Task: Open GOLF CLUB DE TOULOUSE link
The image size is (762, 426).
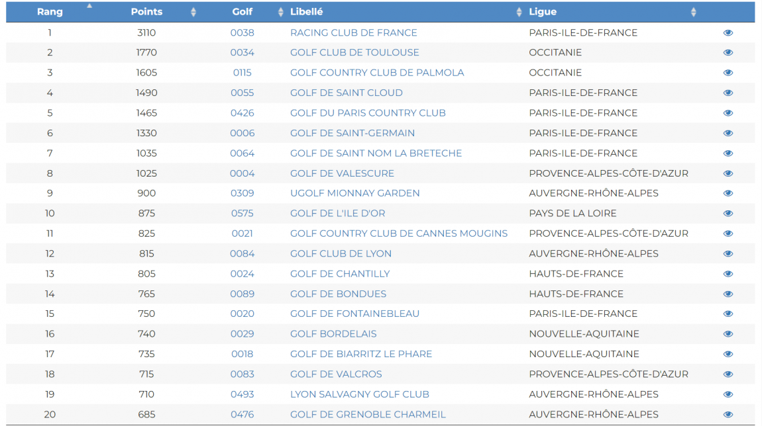Action: (354, 52)
